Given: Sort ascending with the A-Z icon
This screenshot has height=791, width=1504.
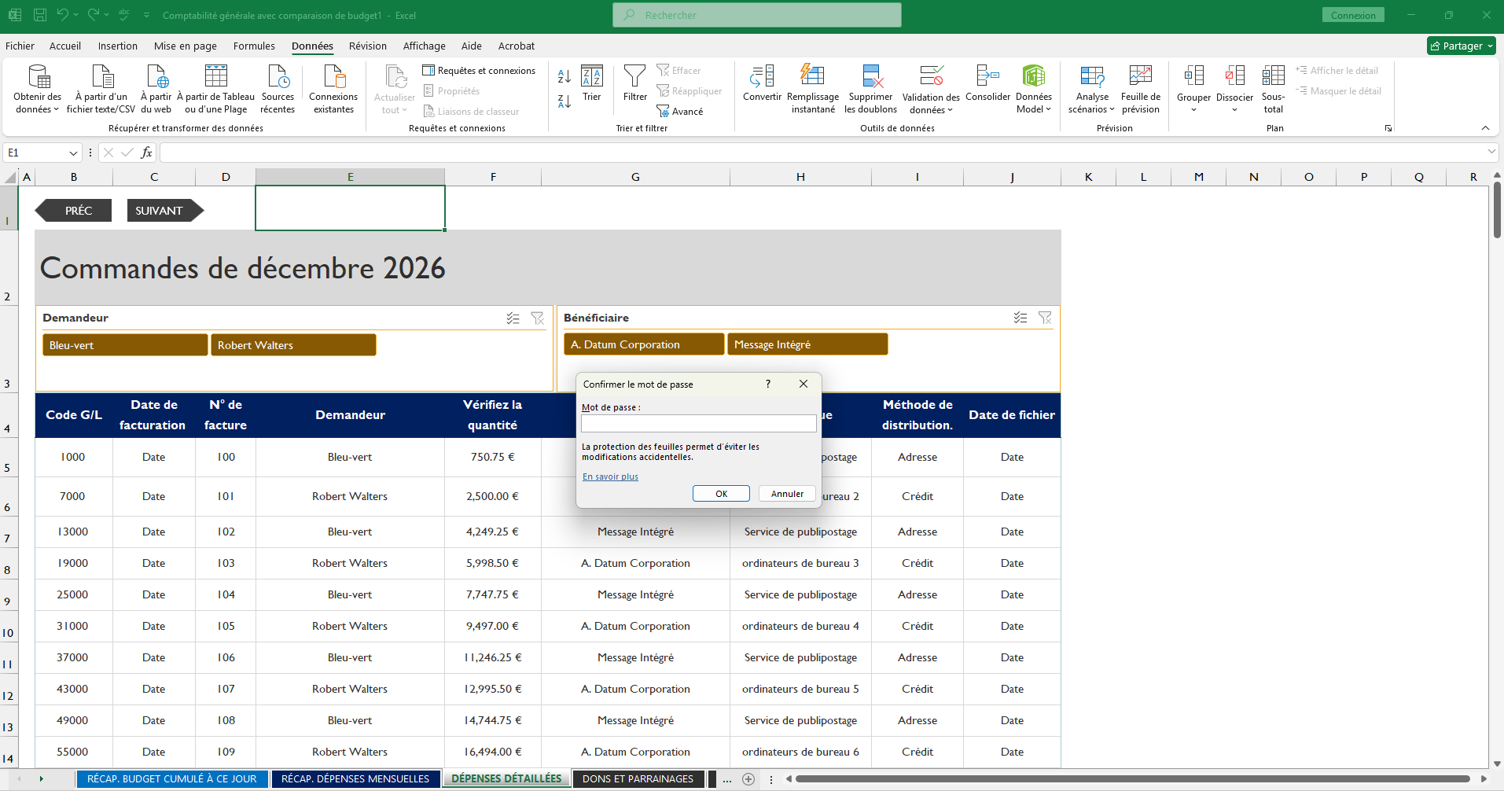Looking at the screenshot, I should 563,78.
